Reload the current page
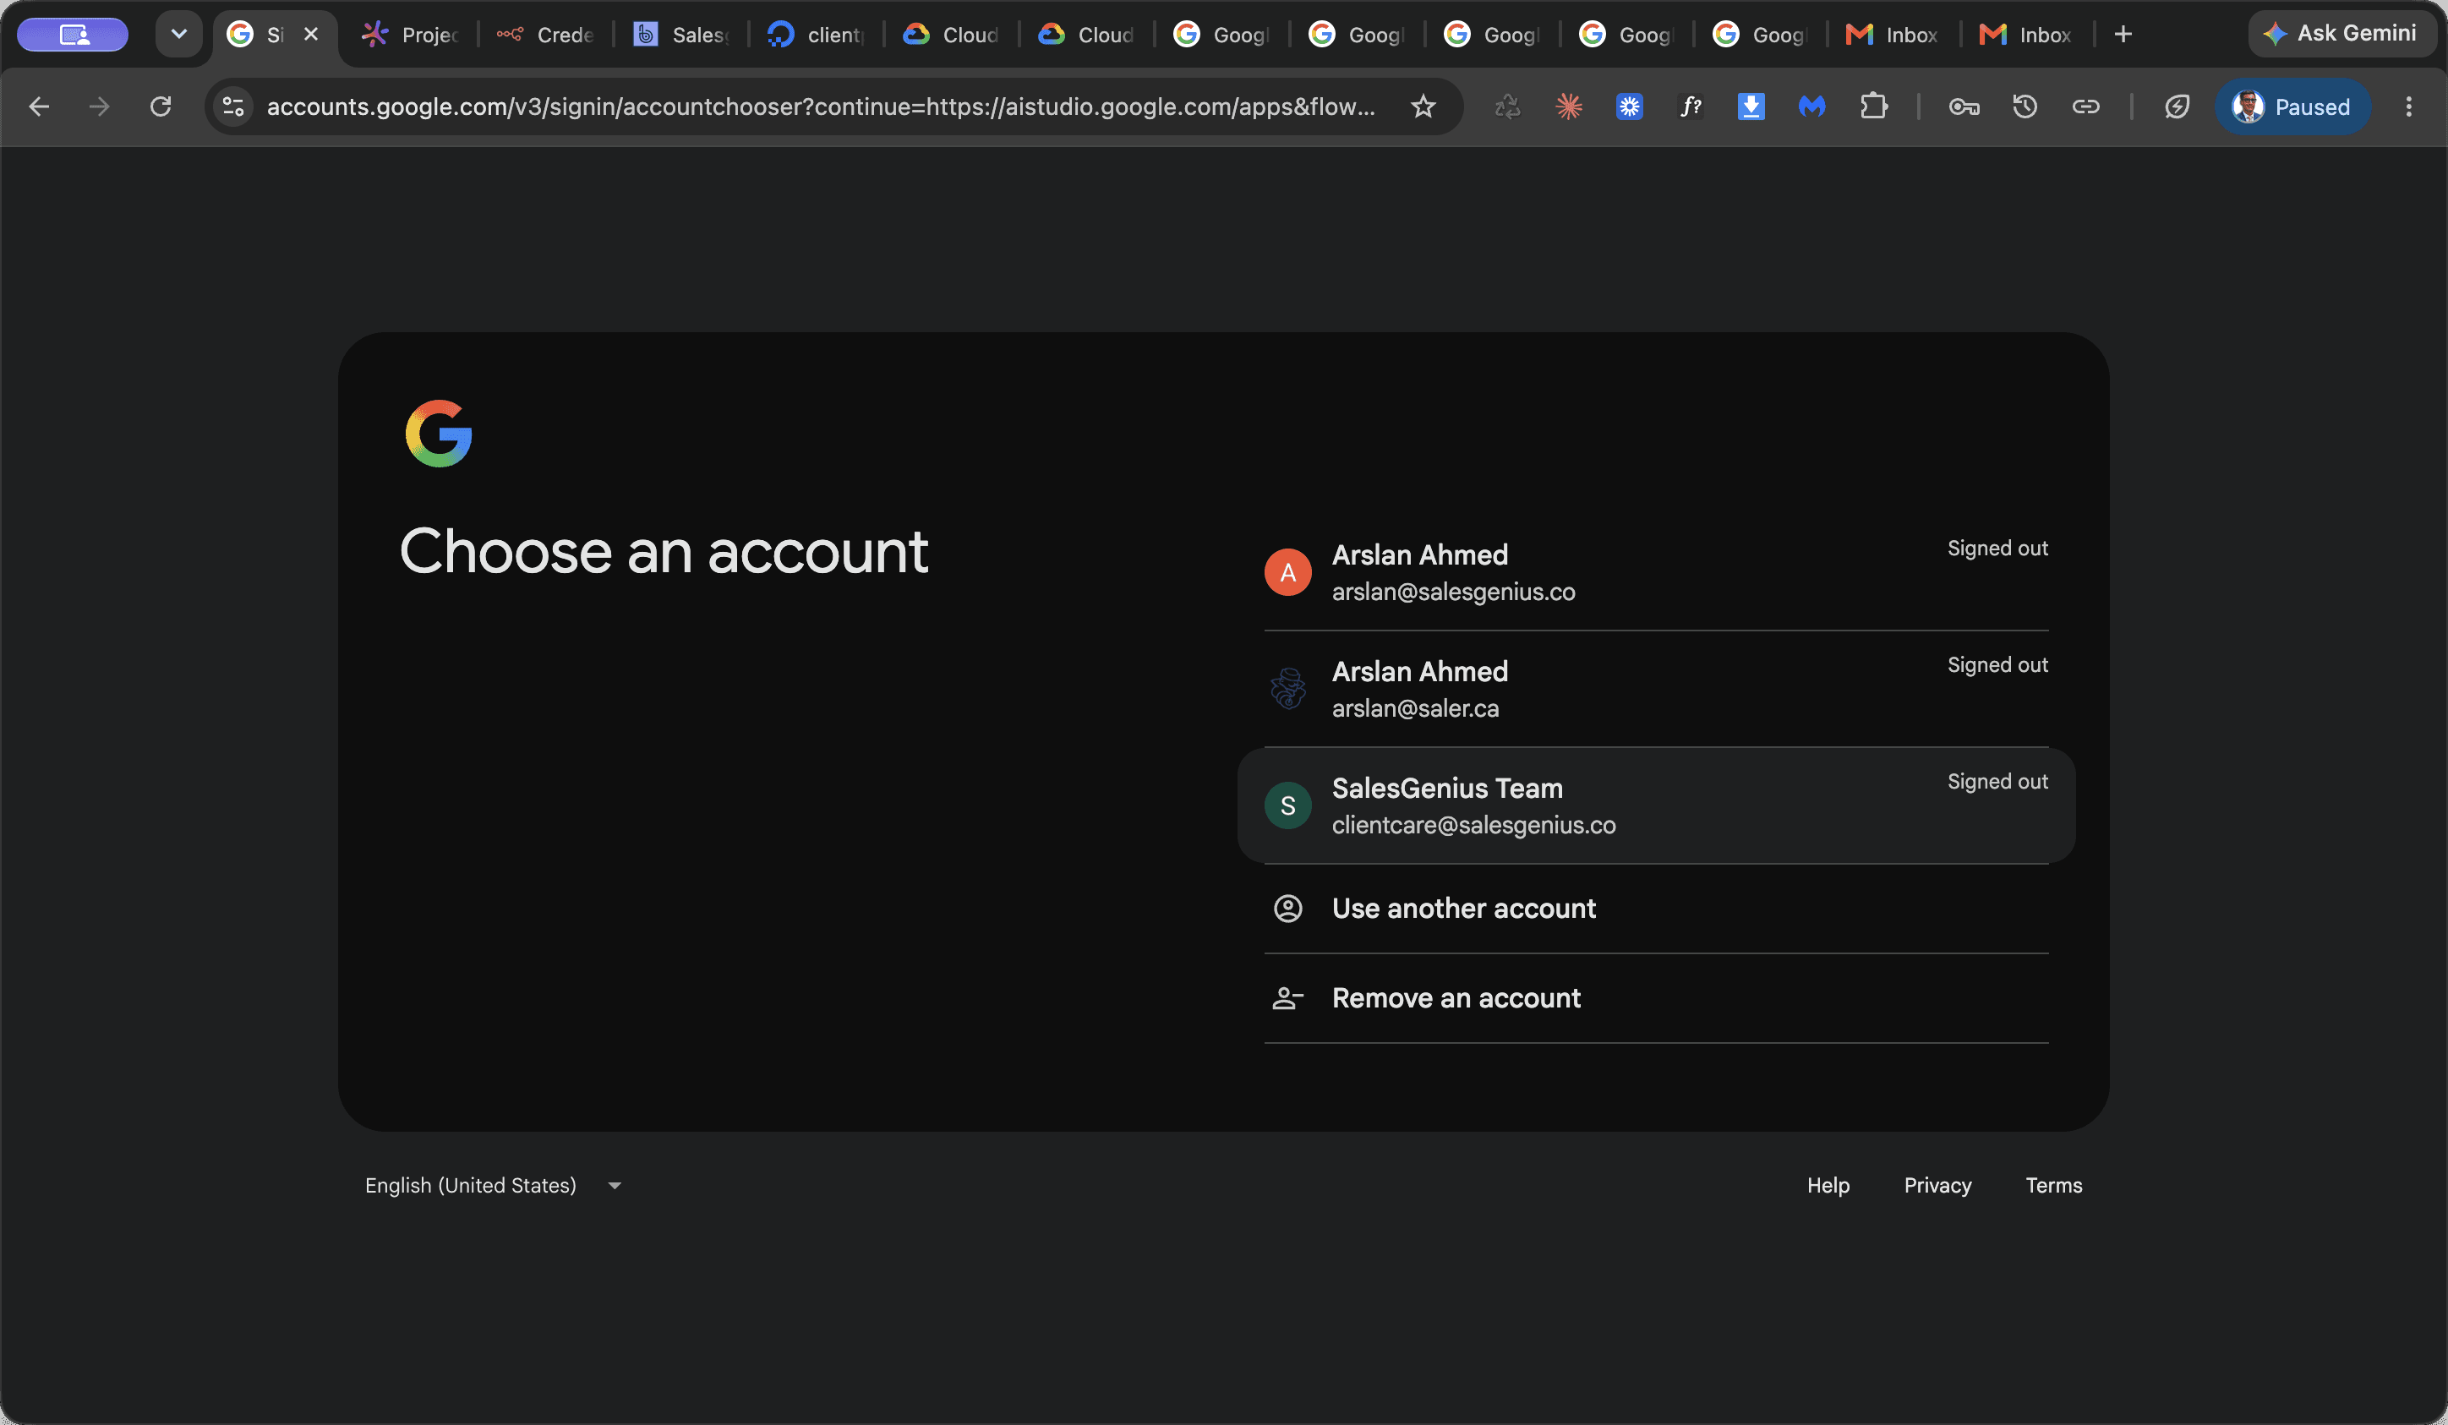2448x1425 pixels. pyautogui.click(x=161, y=106)
